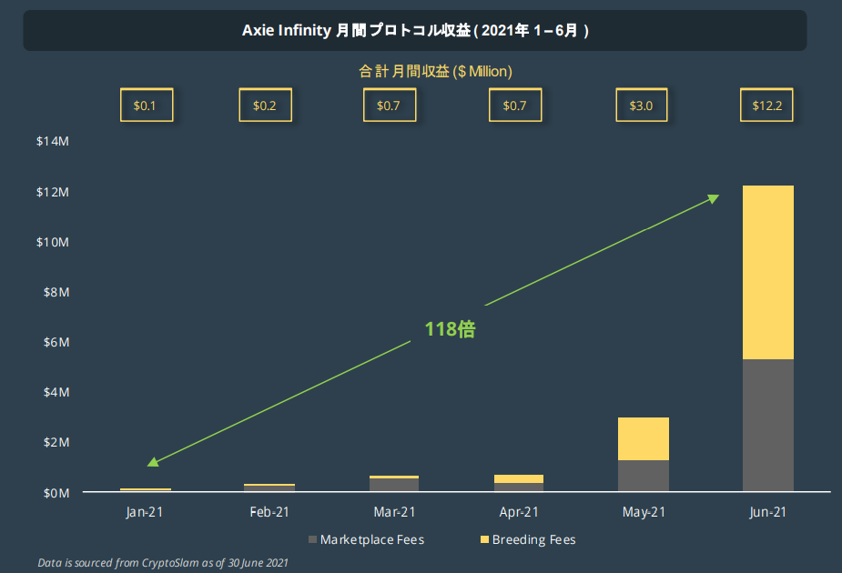
Task: Click the $8M y-axis label
Action: tap(56, 292)
